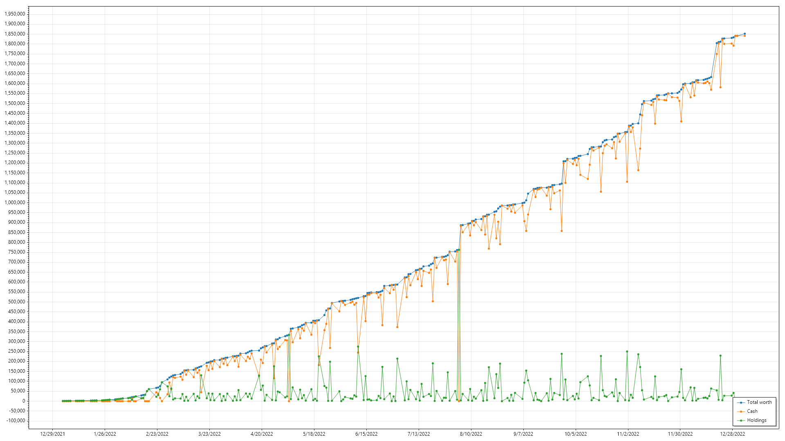Click the 0 value on the vertical axis
The height and width of the screenshot is (441, 785).
24,401
